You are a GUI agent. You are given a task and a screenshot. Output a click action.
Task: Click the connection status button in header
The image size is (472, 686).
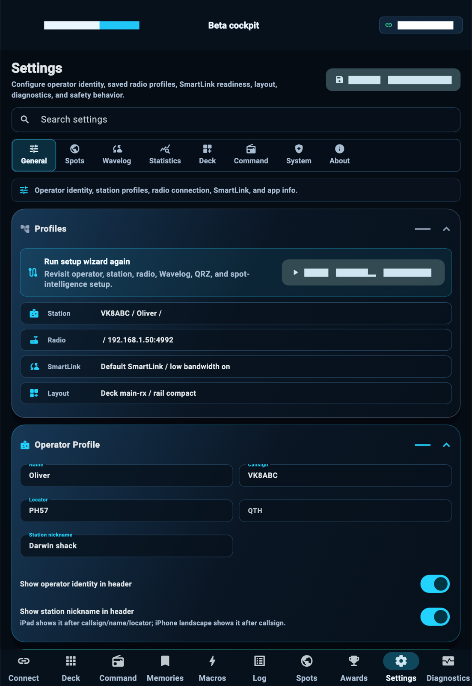421,25
